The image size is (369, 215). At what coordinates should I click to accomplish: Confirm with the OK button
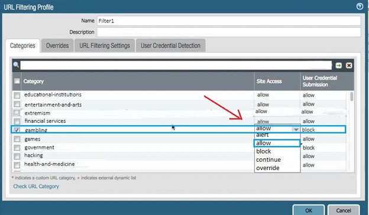click(x=309, y=210)
